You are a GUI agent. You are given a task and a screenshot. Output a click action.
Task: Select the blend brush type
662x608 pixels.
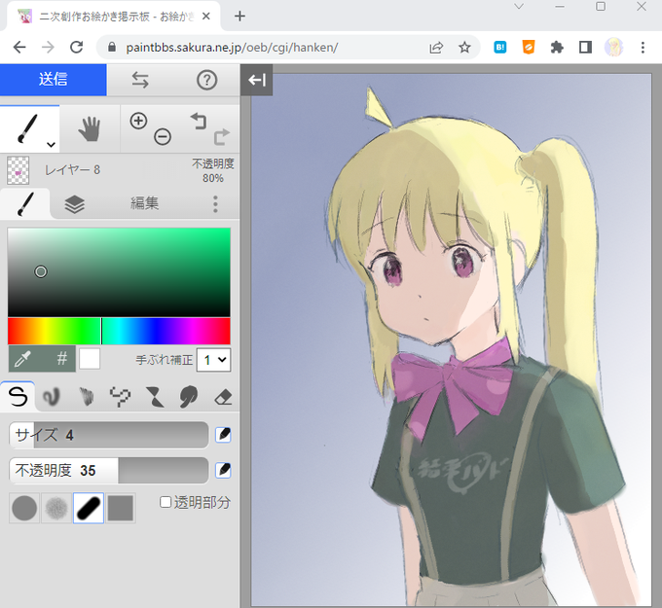click(x=51, y=397)
